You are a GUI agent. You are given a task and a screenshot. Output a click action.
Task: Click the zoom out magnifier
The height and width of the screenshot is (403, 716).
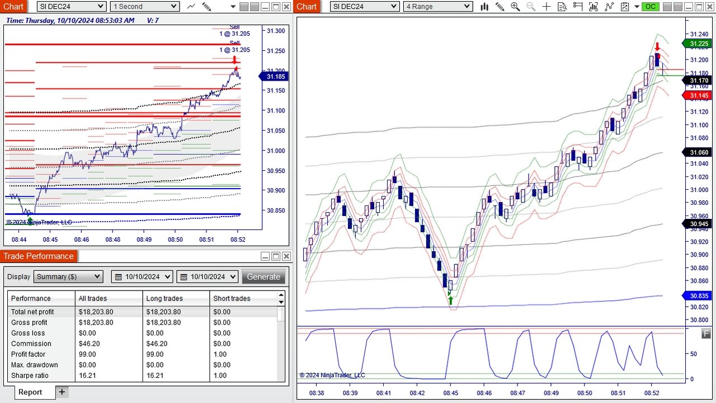coord(531,7)
